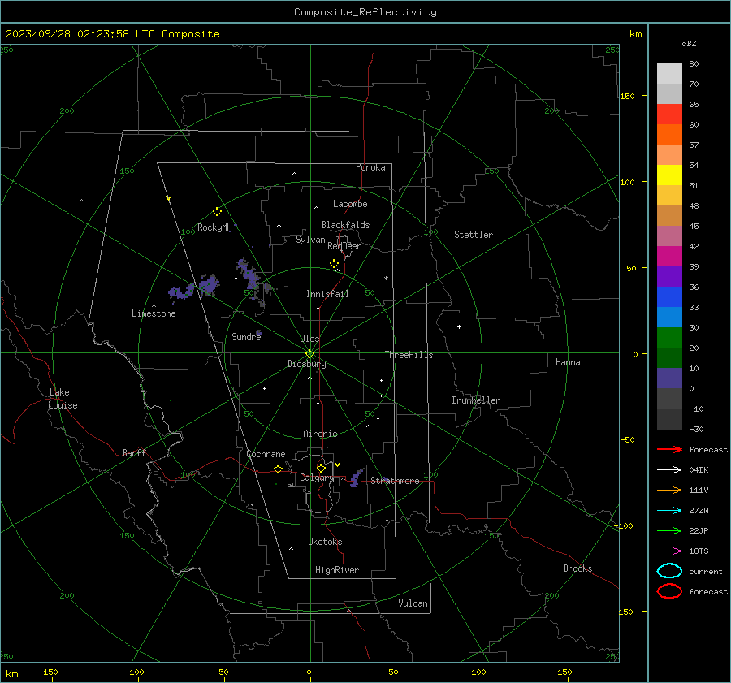Select the yellow 54 dBZ color swatch

[669, 175]
